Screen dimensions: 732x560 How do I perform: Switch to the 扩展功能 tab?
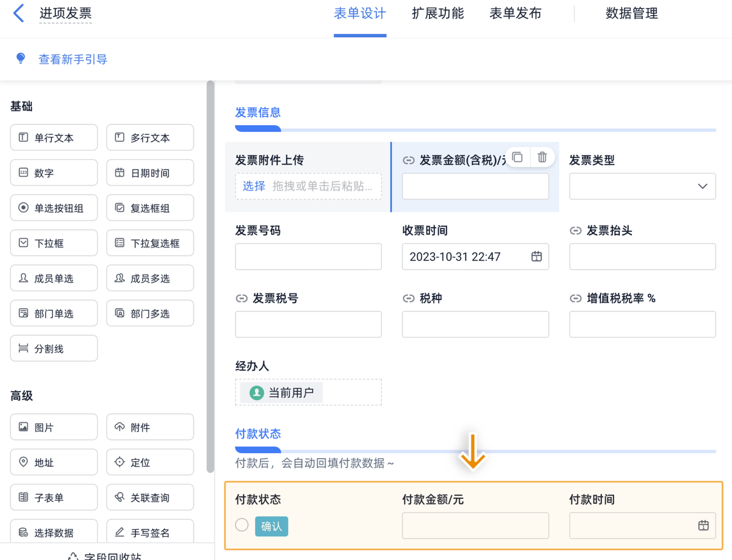click(437, 13)
